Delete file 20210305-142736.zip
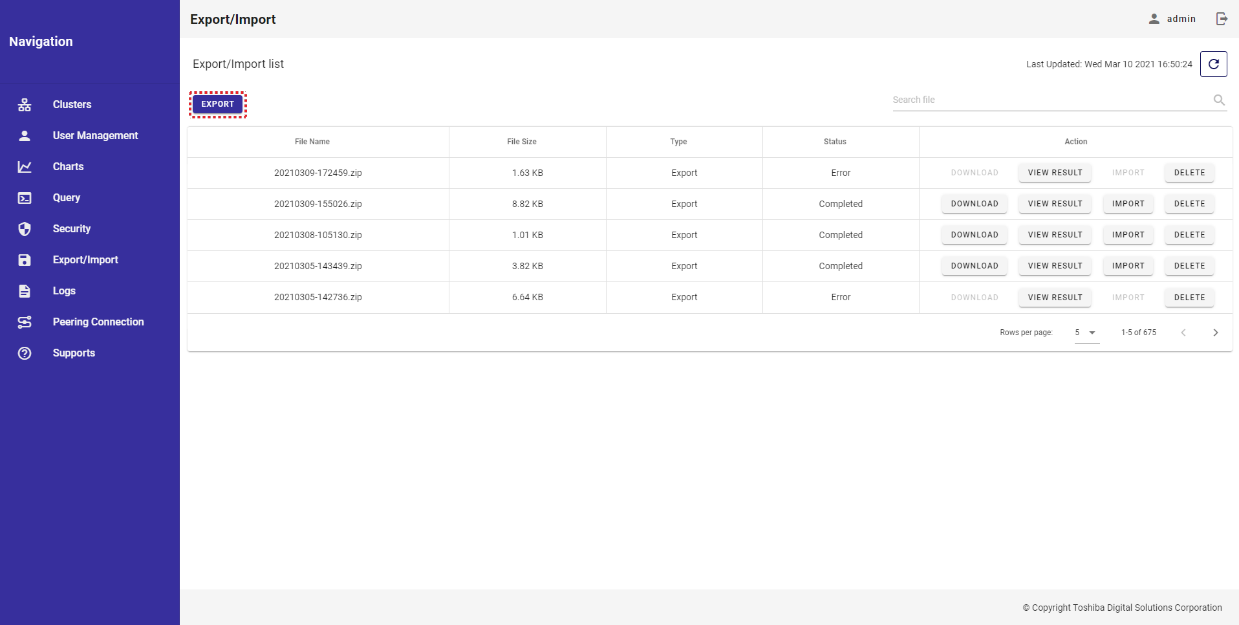 tap(1189, 298)
